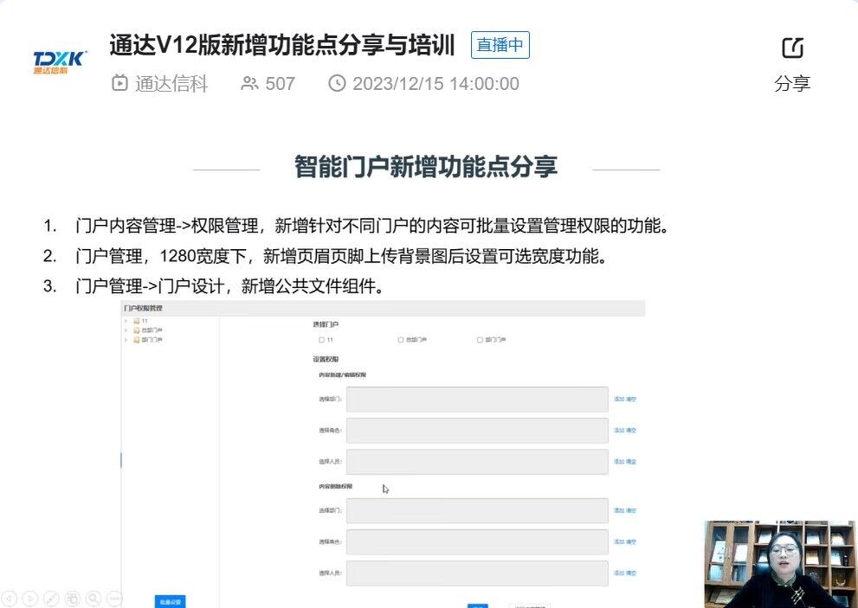Select tree node label 11 in left panel
Image resolution: width=858 pixels, height=608 pixels.
point(145,321)
